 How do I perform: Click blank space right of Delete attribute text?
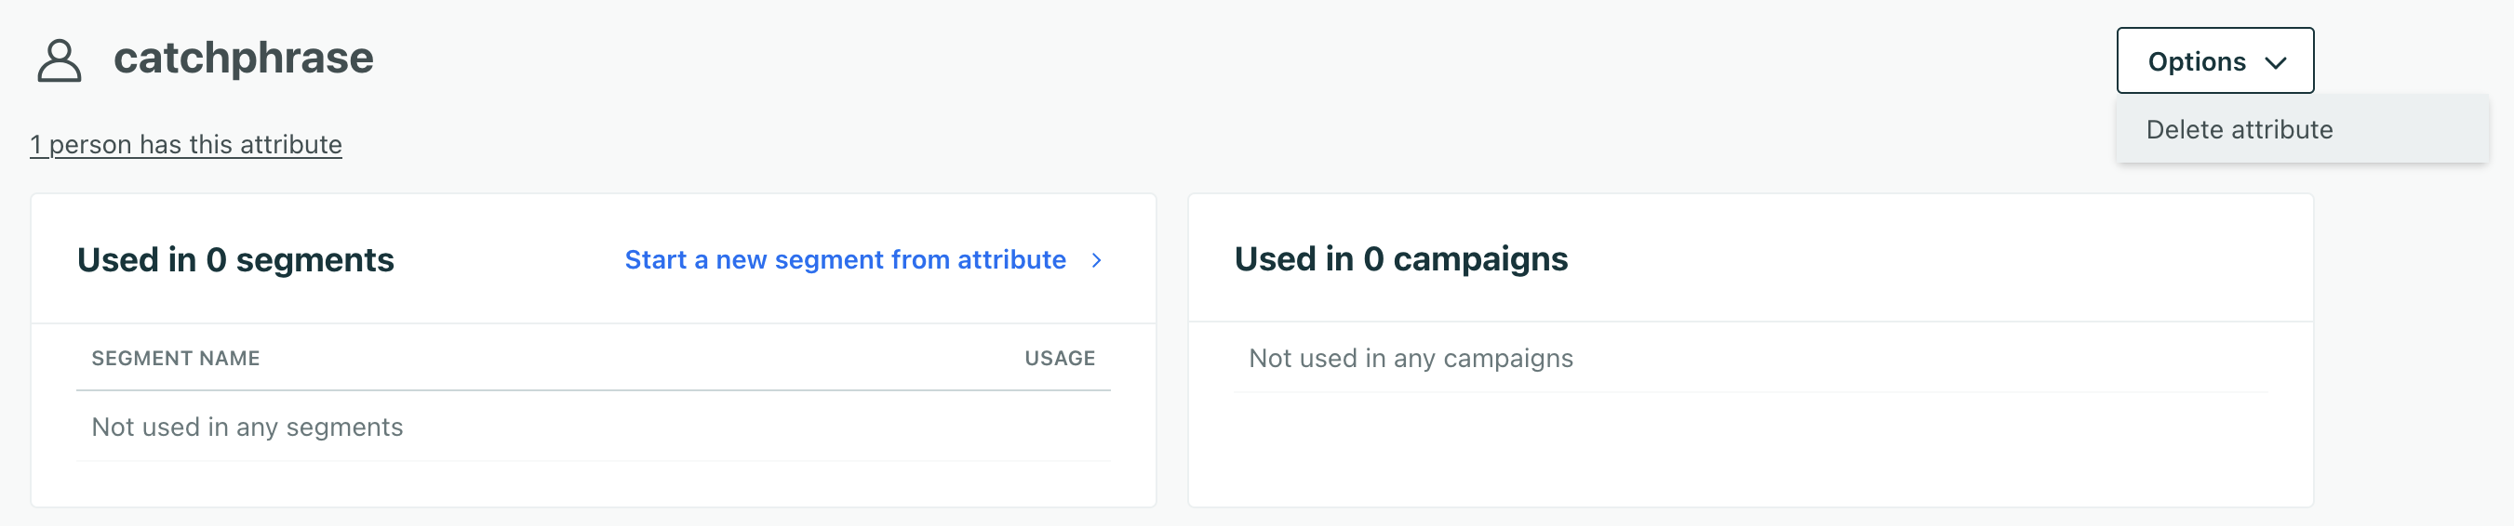coord(2411,129)
